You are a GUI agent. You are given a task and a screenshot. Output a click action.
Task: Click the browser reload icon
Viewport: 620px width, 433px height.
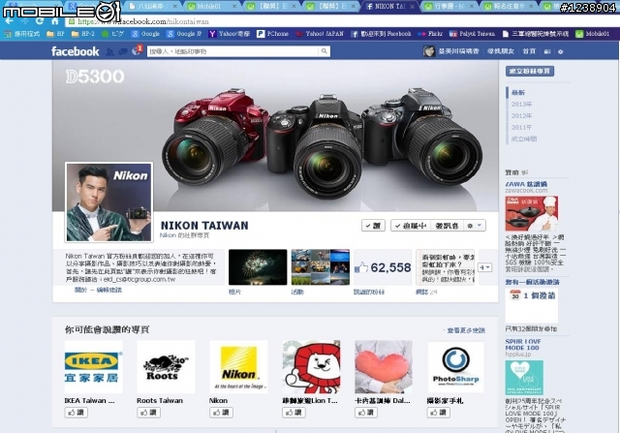pyautogui.click(x=39, y=21)
